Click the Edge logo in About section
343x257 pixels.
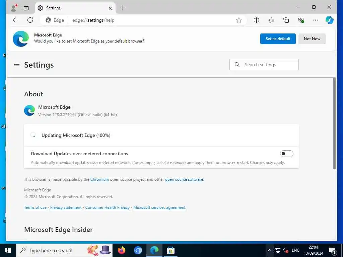29,110
